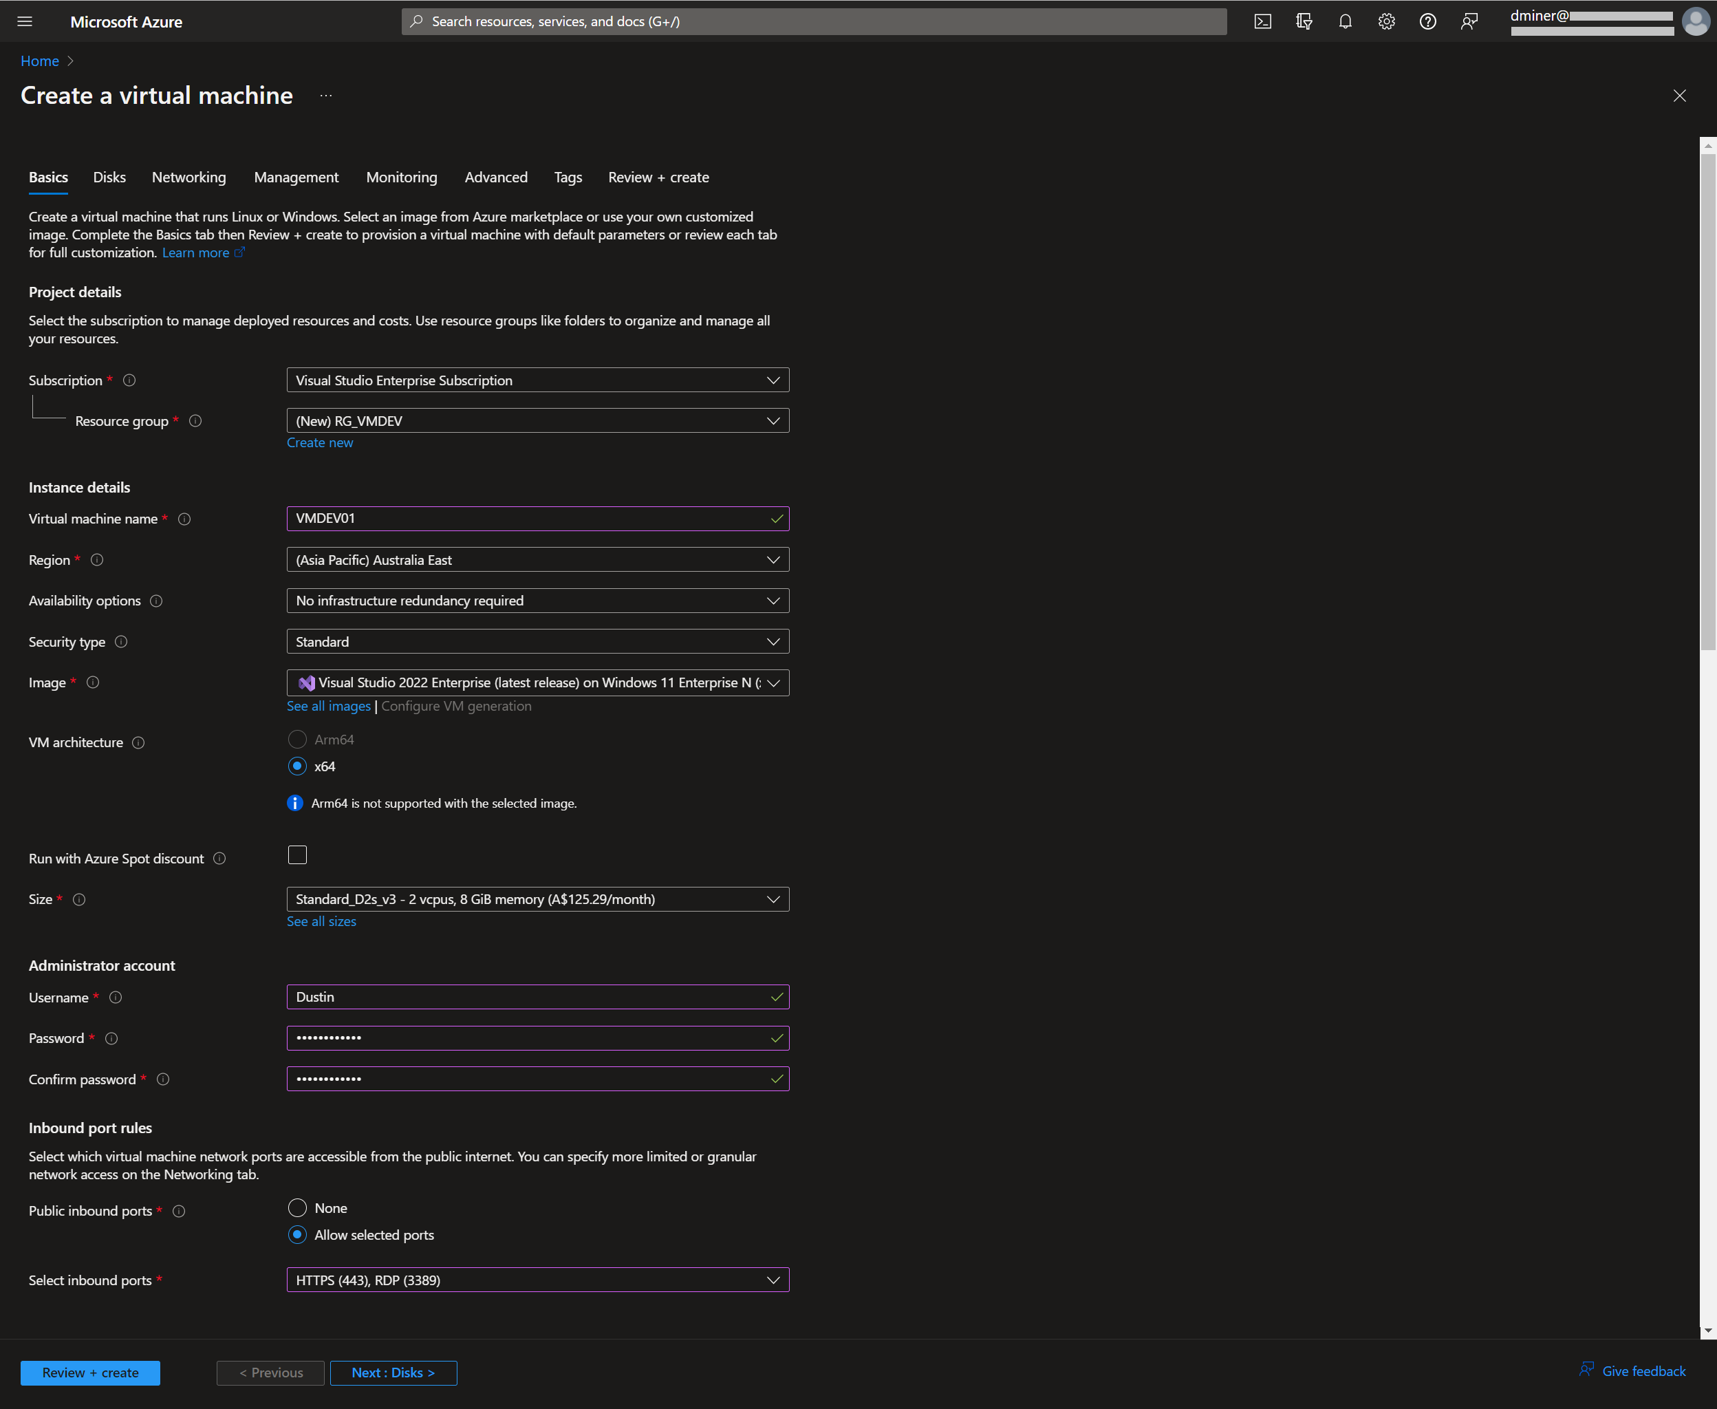Switch to the Networking tab

click(189, 177)
